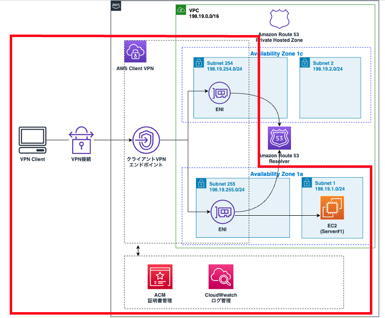The width and height of the screenshot is (385, 318).
Task: Click the "クライアントVPN エンドポイント" label
Action: 146,162
